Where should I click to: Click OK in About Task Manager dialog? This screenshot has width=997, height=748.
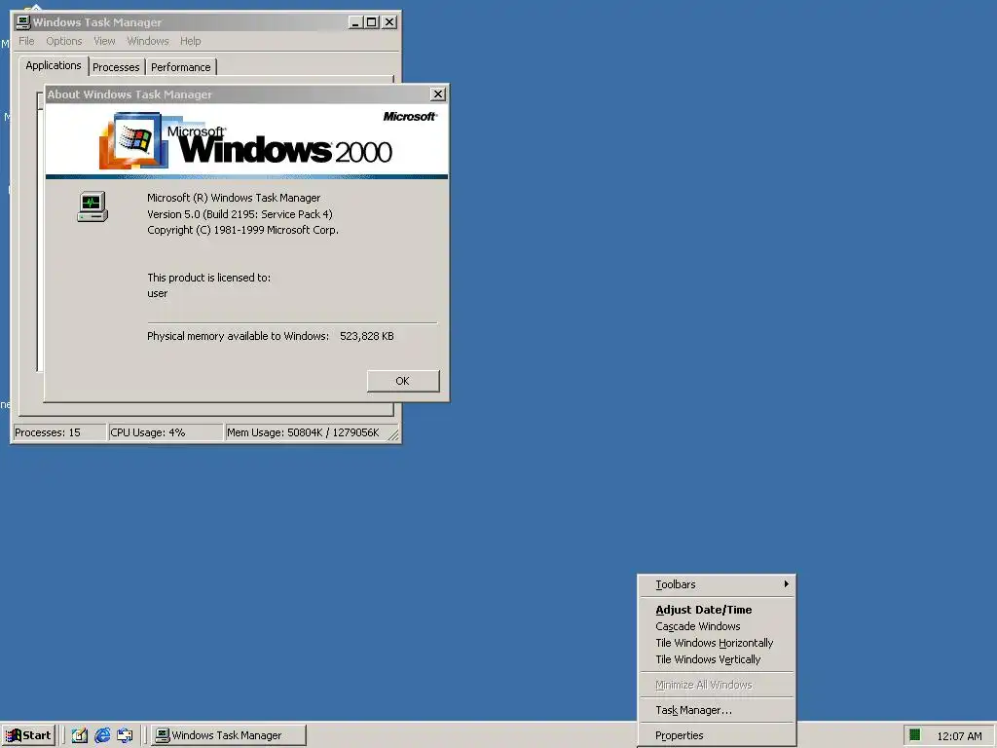coord(403,381)
